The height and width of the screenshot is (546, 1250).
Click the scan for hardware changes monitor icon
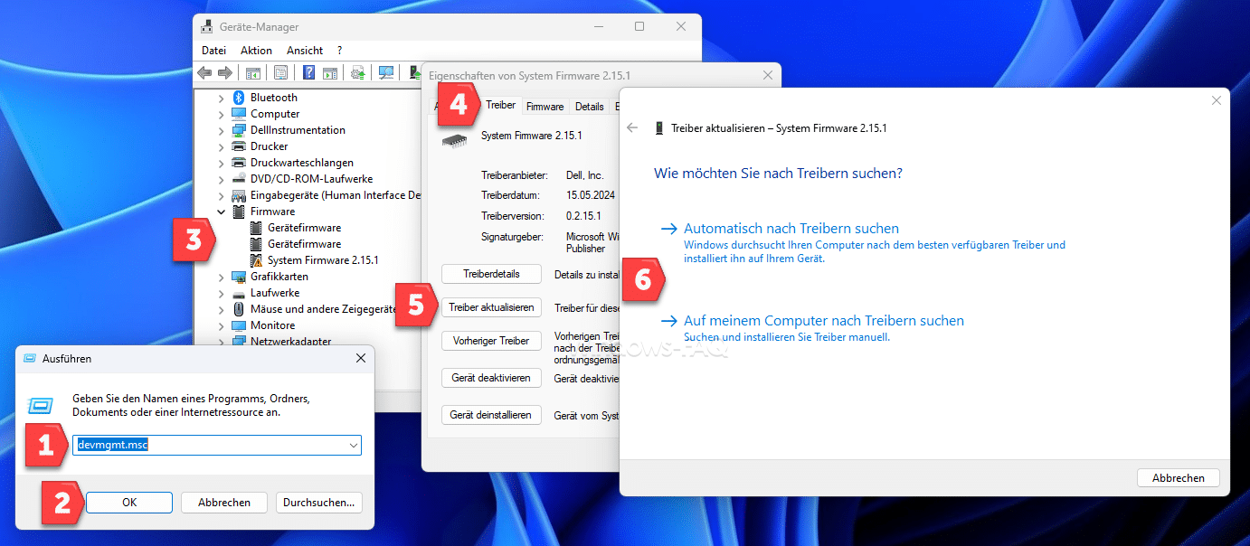[386, 73]
